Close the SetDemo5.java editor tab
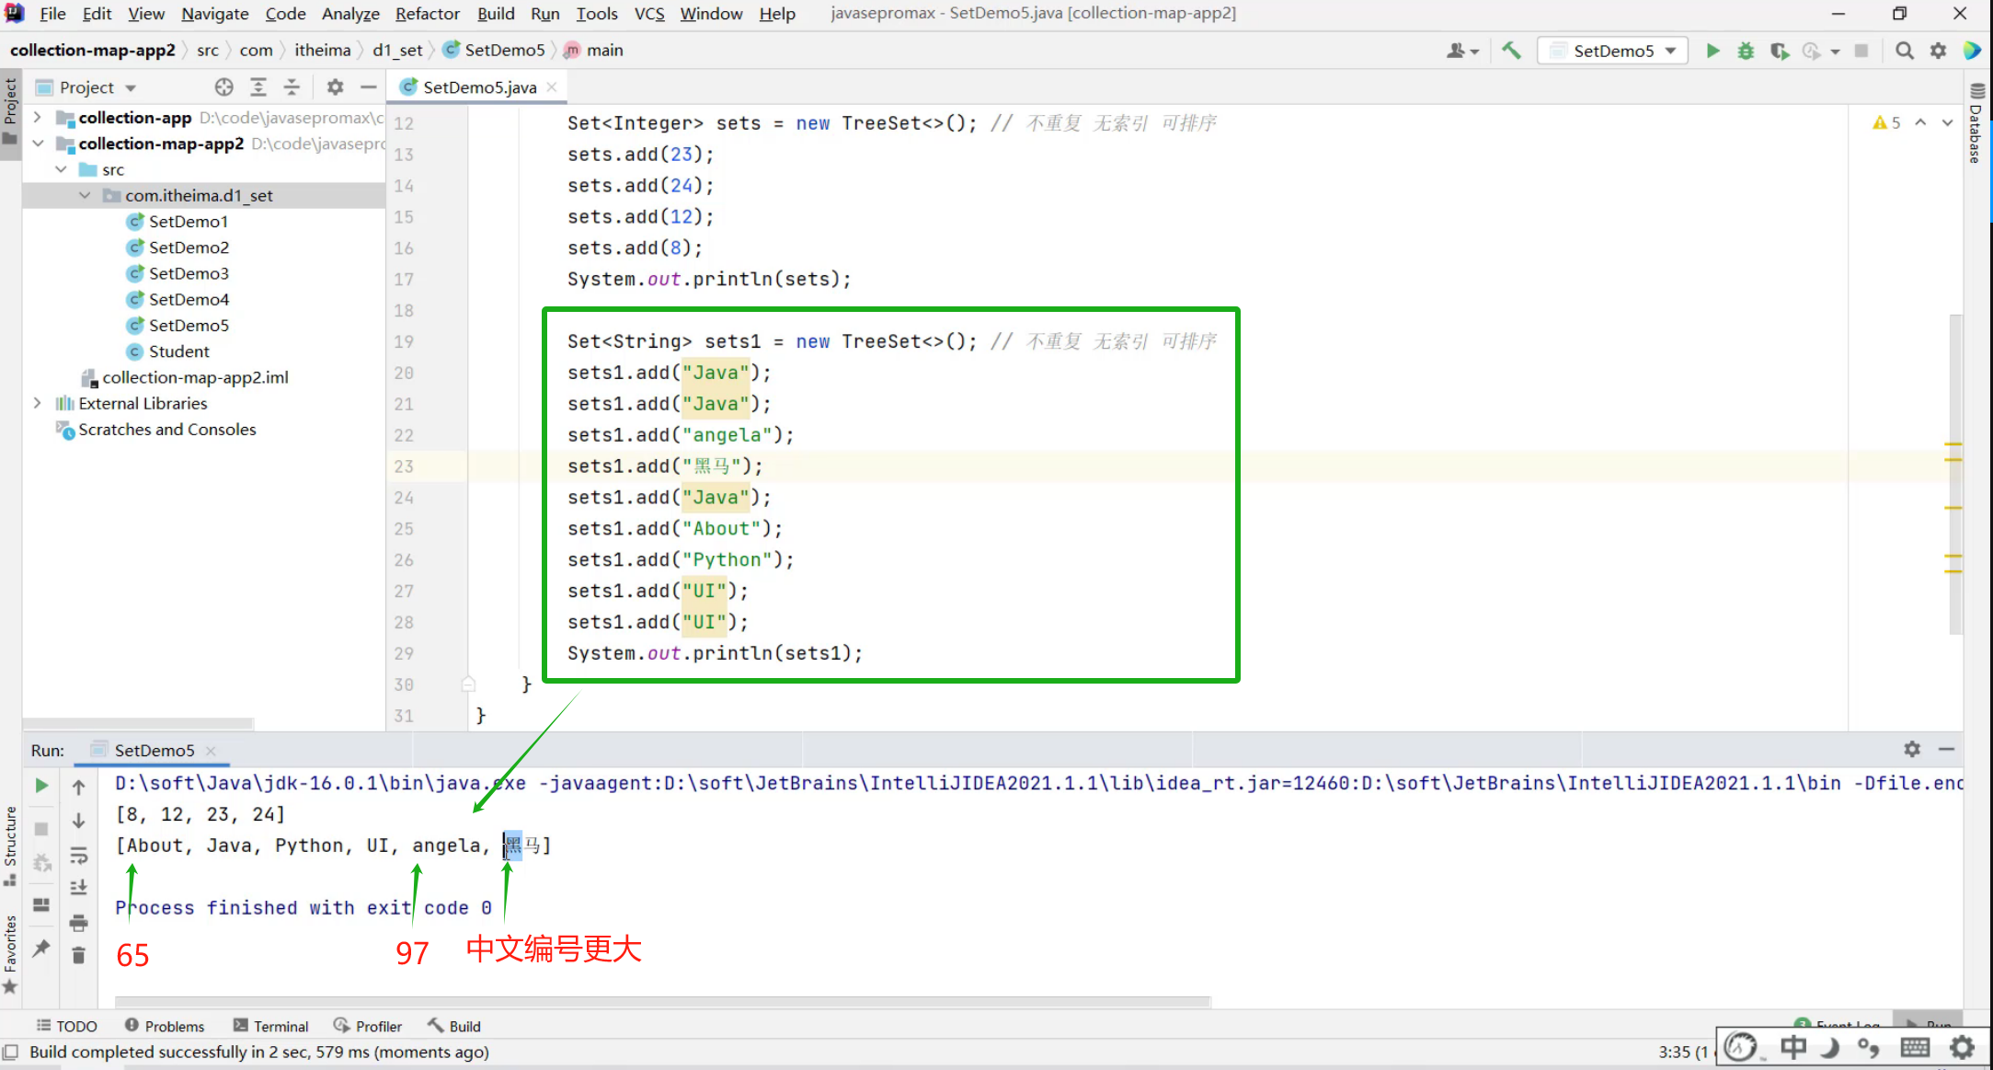The height and width of the screenshot is (1070, 1993). pos(552,86)
